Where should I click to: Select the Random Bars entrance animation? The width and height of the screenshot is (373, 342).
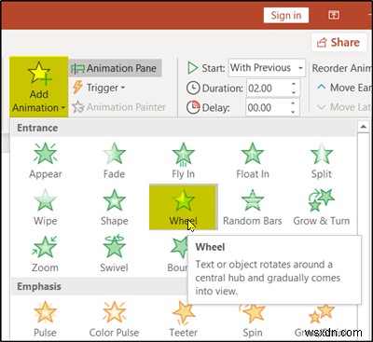pos(253,207)
